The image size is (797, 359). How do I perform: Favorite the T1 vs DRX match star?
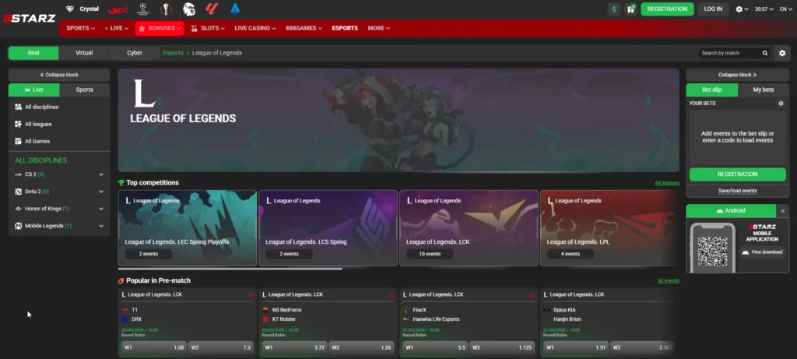(251, 295)
